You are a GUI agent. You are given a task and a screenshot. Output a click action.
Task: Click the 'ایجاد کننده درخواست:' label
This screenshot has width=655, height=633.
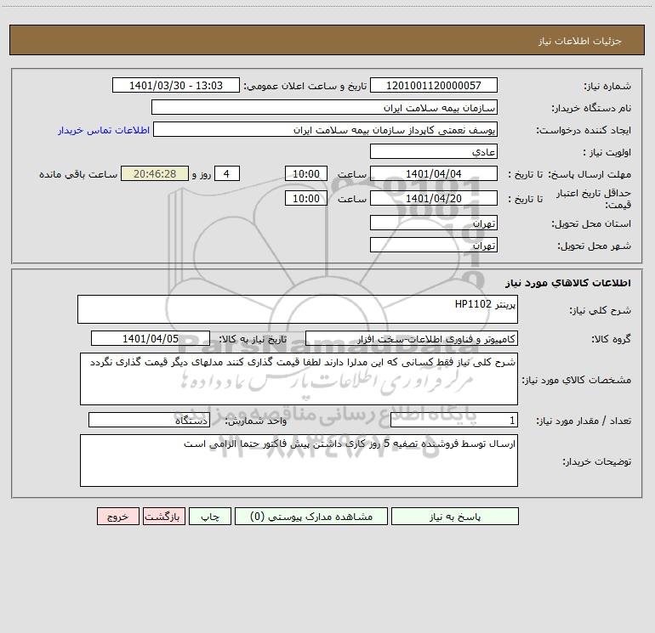pos(584,131)
